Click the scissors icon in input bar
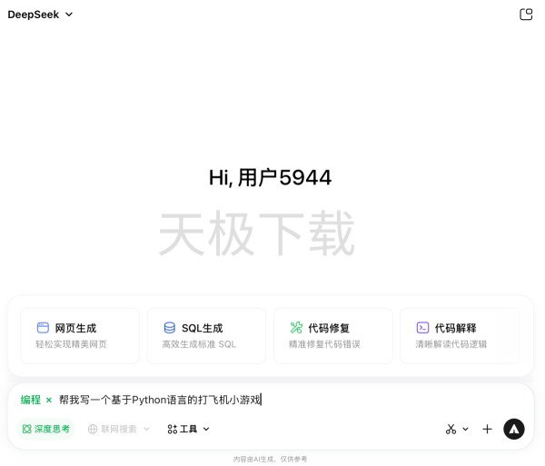The width and height of the screenshot is (545, 466). [451, 429]
